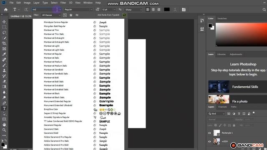Select the Eyedropper tool

pos(4,54)
